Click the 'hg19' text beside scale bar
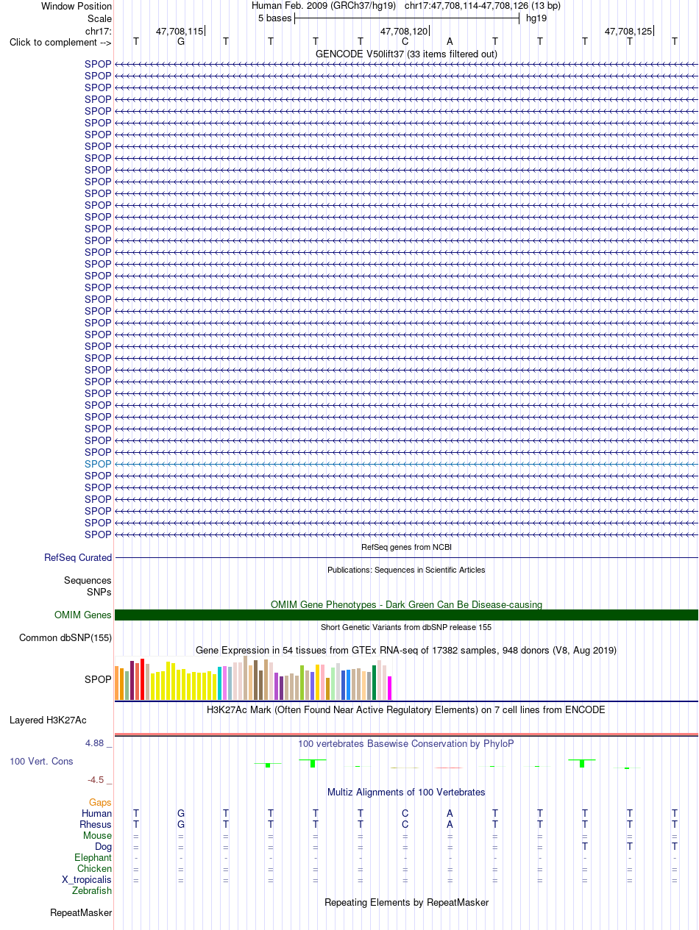This screenshot has width=699, height=930. pyautogui.click(x=536, y=18)
